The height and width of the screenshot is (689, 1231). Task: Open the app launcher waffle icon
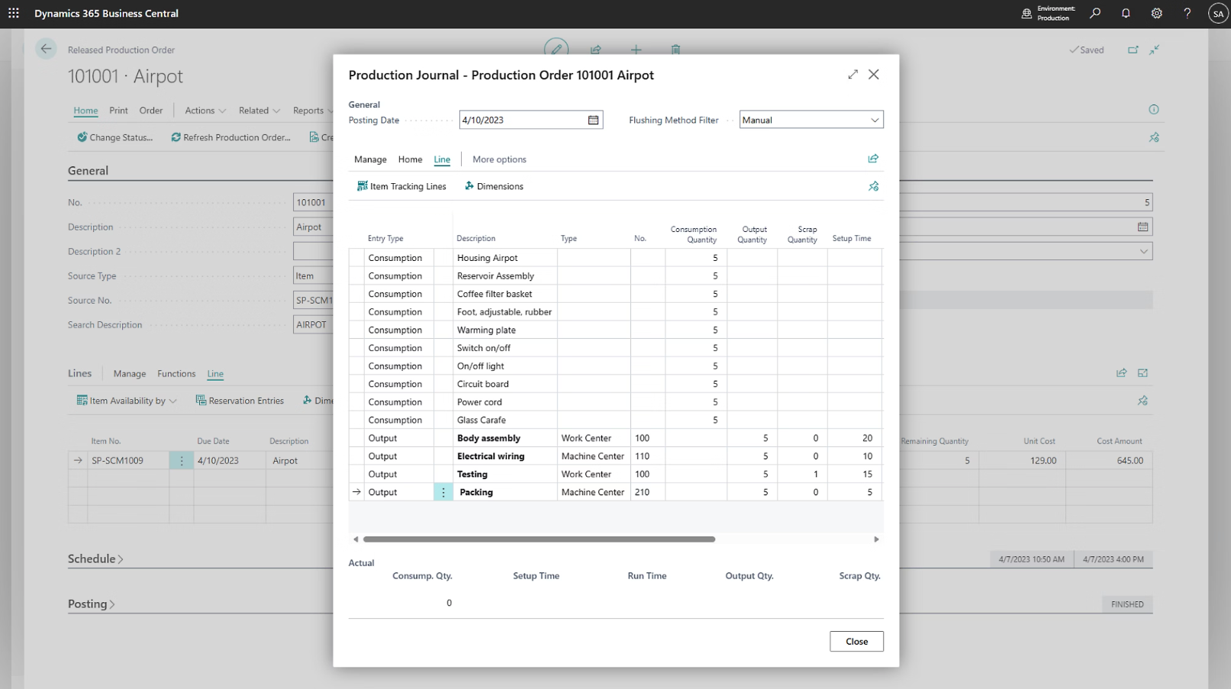[14, 13]
